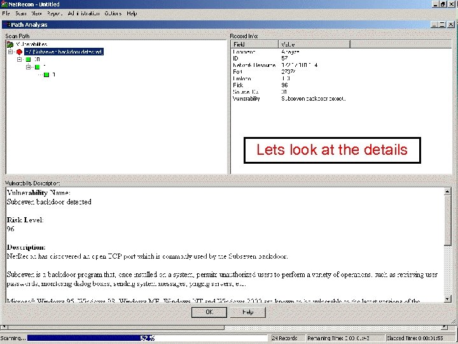Minimize the NetRecon main window
The height and width of the screenshot is (344, 458).
tap(436, 4)
